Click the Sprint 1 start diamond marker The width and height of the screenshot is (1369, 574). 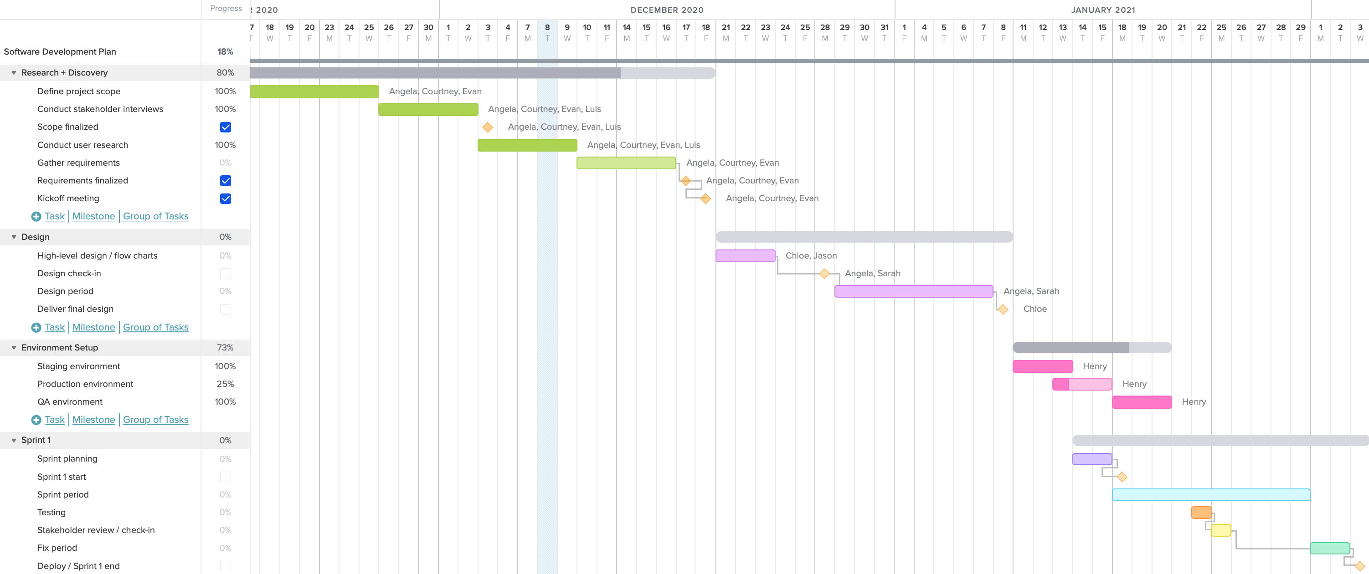1122,477
